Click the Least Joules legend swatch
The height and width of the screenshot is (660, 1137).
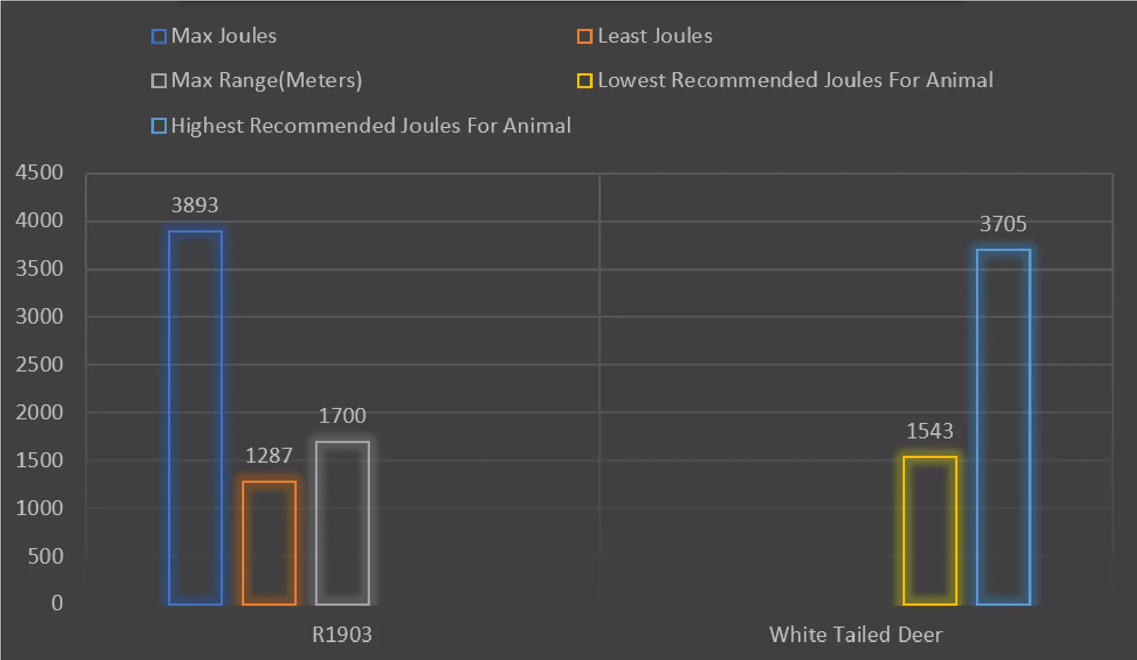click(585, 37)
